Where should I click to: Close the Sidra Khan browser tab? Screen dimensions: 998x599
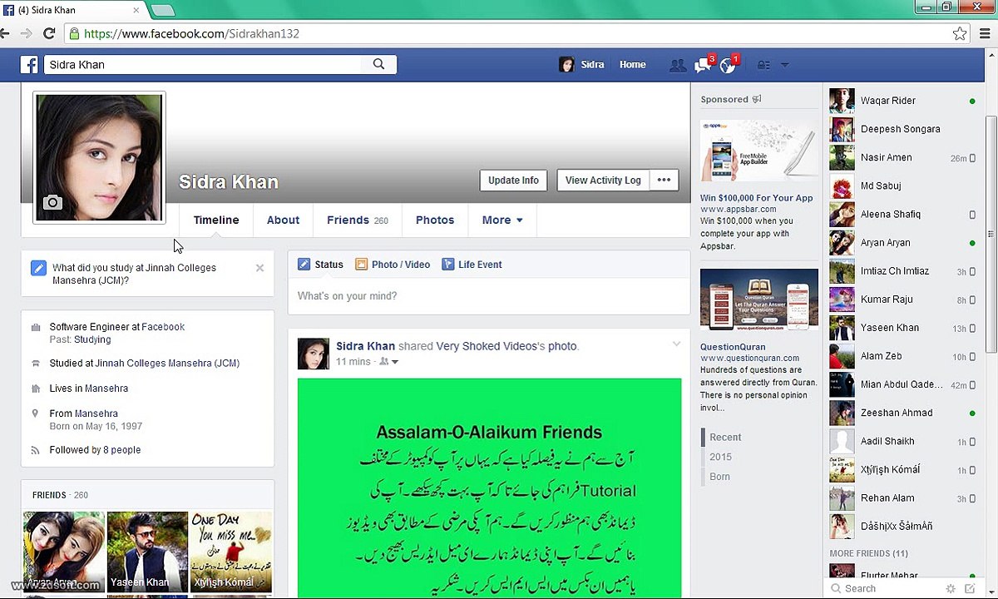[x=136, y=11]
